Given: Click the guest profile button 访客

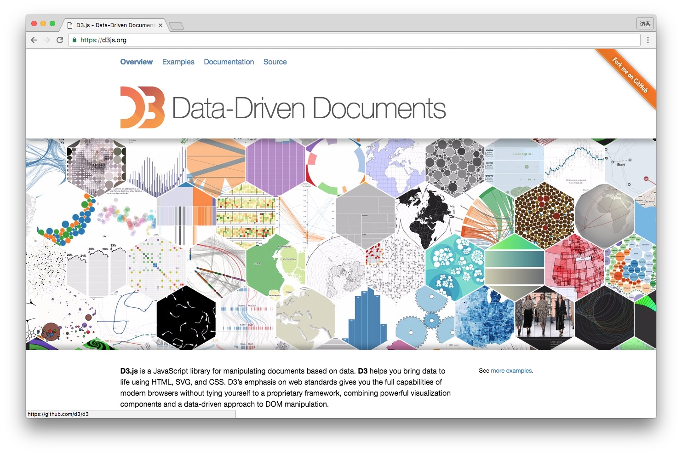Looking at the screenshot, I should click(x=645, y=23).
